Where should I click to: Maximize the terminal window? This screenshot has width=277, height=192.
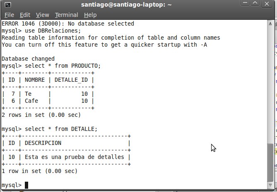[255, 3]
